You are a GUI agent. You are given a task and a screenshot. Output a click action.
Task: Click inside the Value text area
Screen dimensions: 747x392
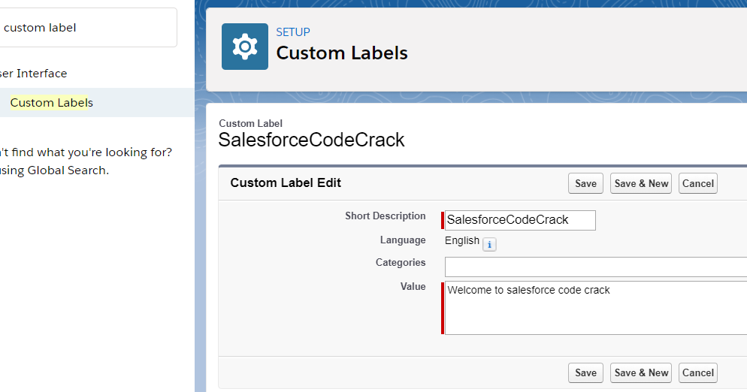595,308
